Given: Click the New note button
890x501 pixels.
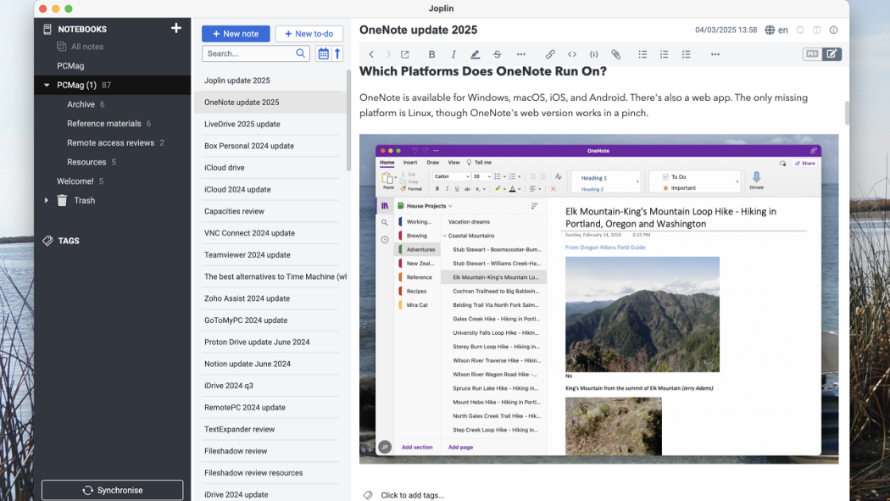Looking at the screenshot, I should [x=236, y=34].
